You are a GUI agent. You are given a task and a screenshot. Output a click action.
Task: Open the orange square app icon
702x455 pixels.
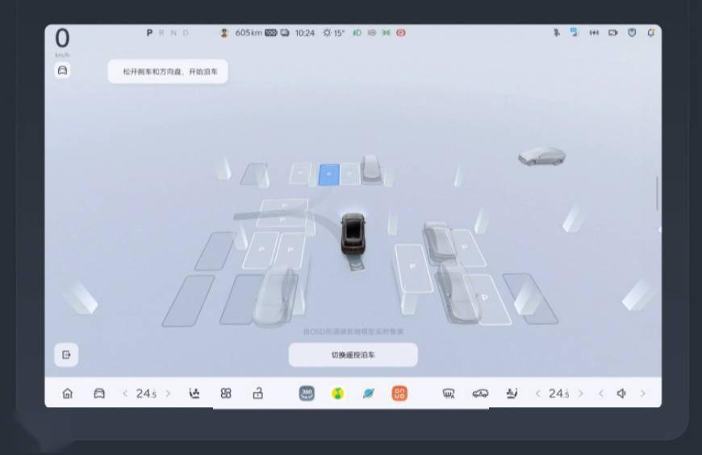tap(399, 394)
